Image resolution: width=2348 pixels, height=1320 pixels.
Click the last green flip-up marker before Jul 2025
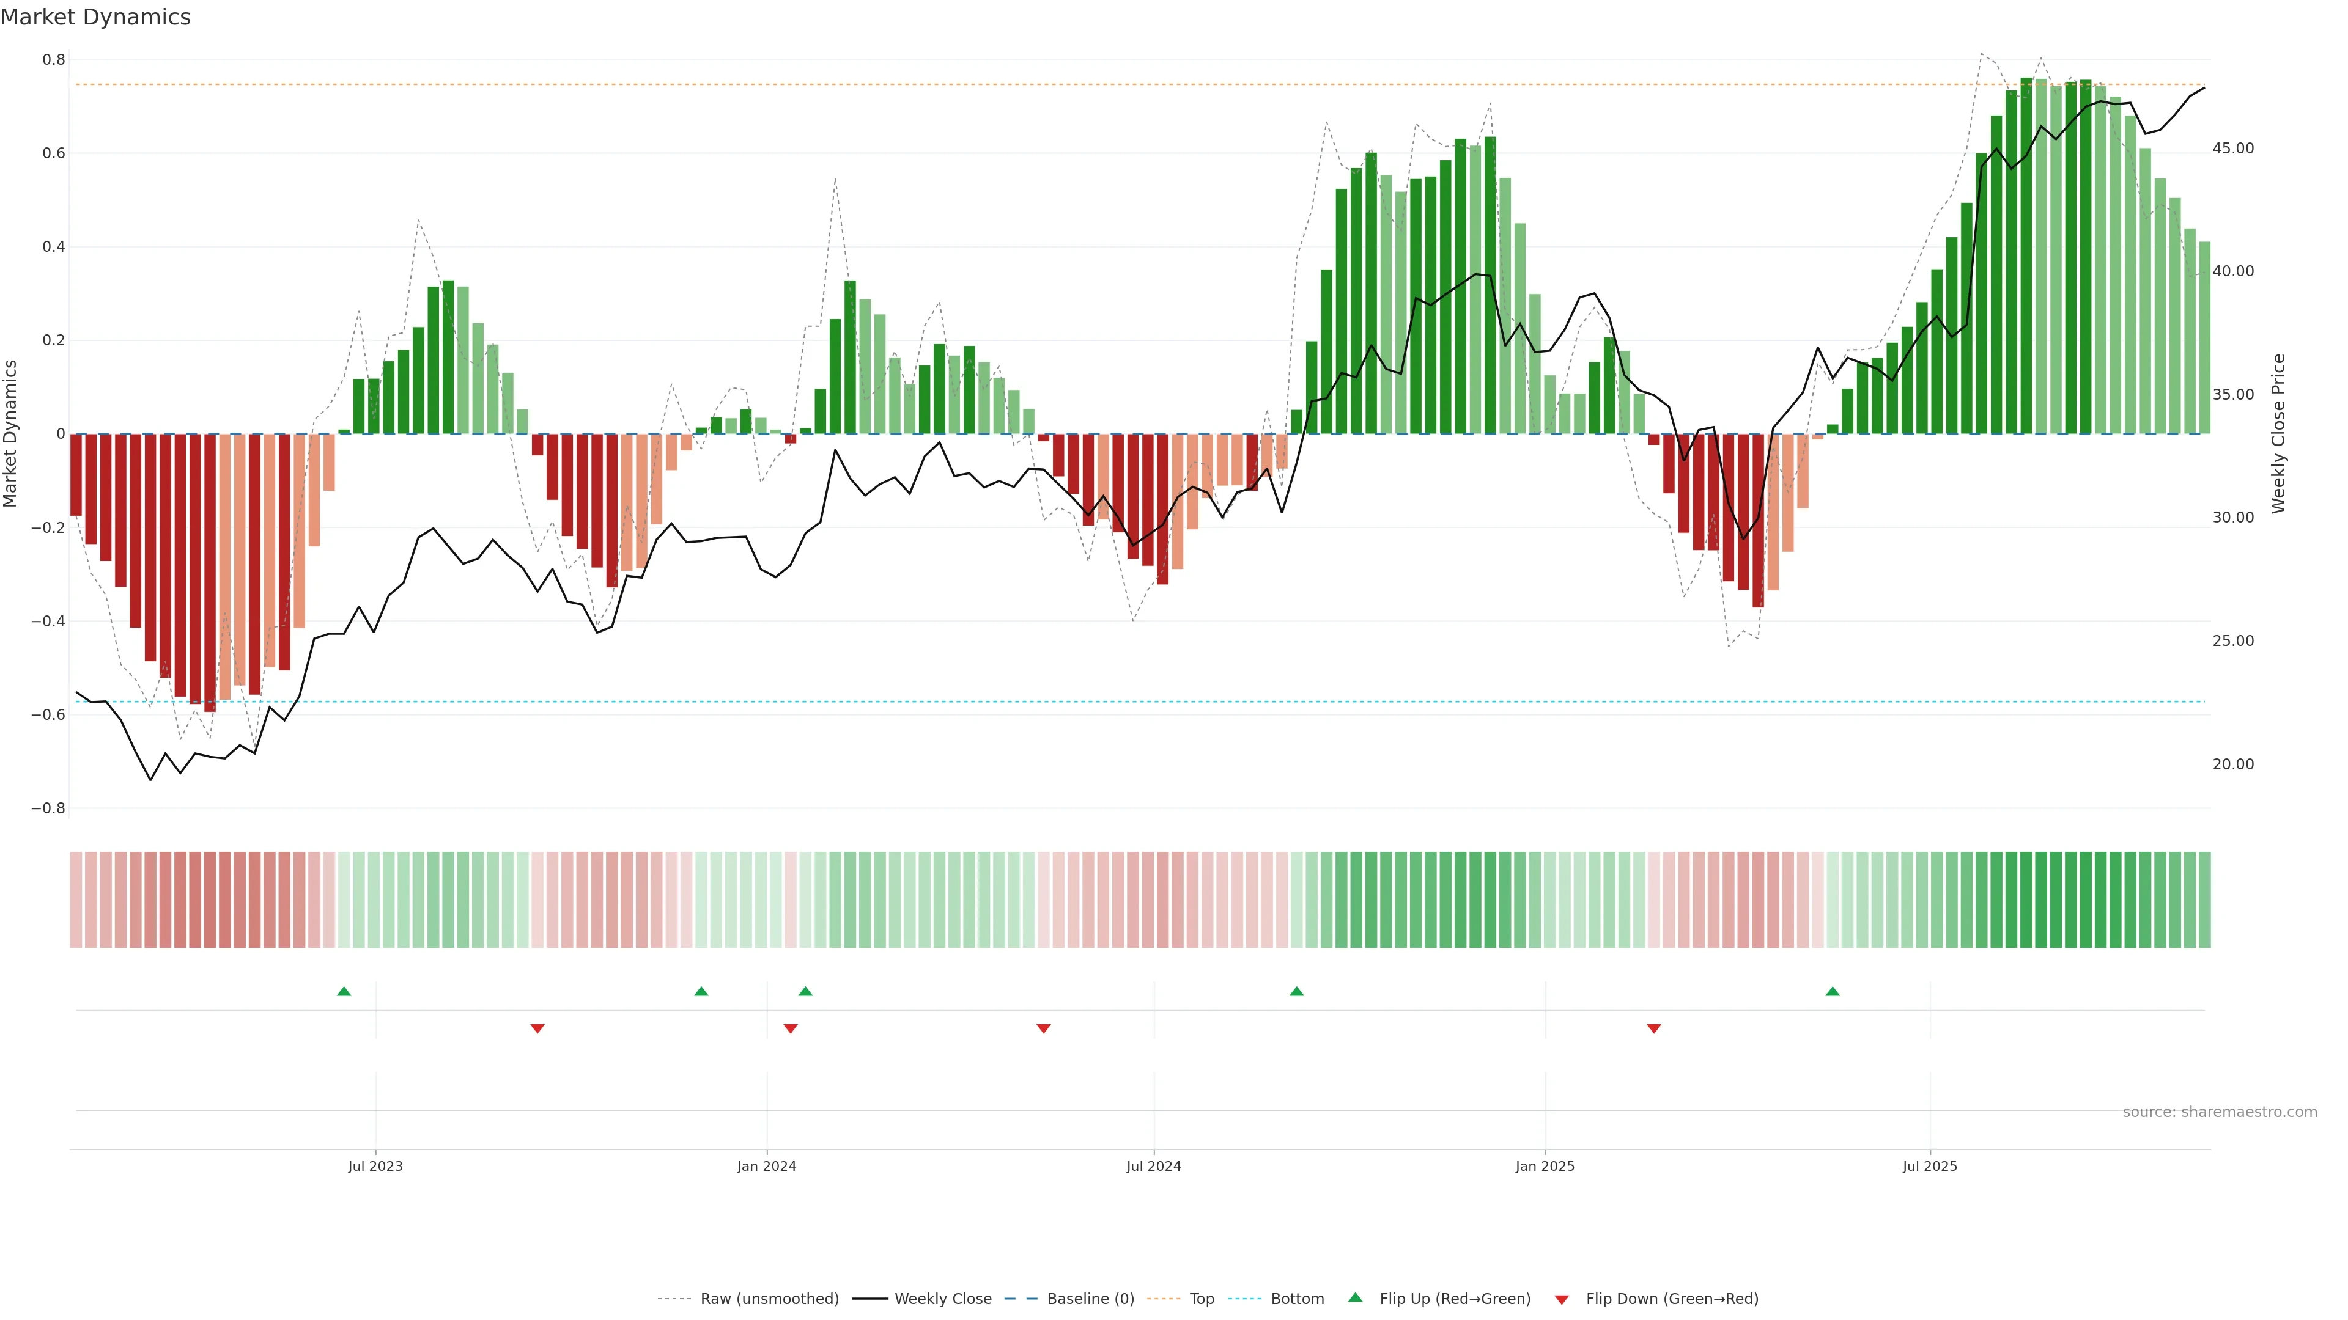pyautogui.click(x=1832, y=991)
